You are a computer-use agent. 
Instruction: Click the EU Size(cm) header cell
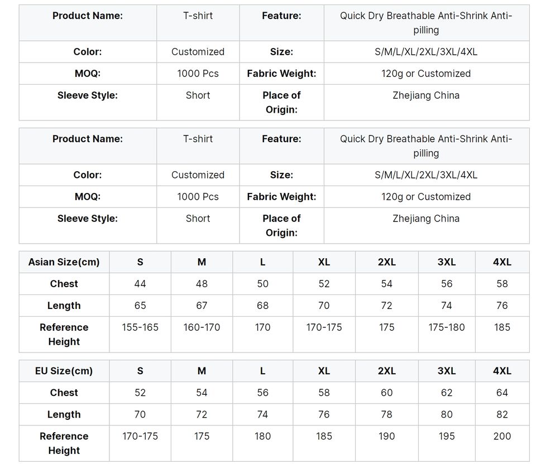pyautogui.click(x=64, y=371)
